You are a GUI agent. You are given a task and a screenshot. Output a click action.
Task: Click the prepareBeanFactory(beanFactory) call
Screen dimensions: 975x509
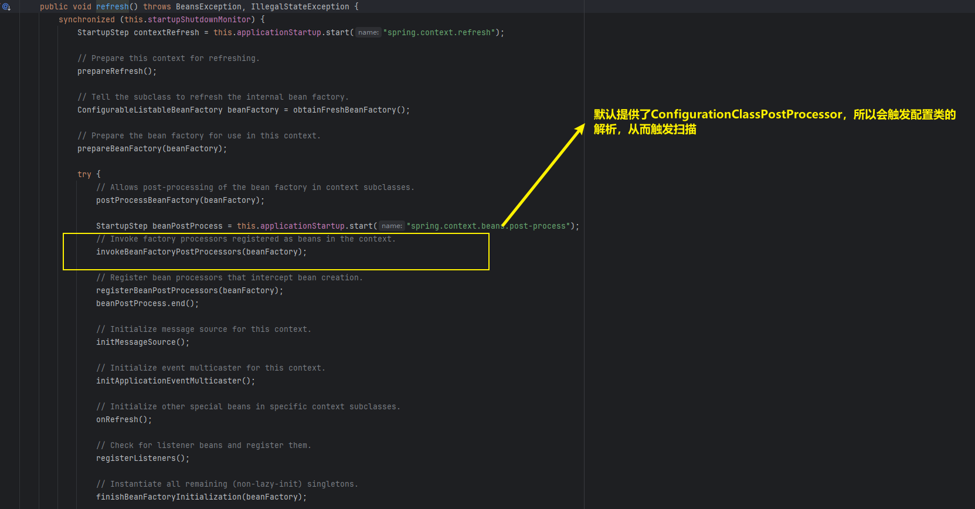point(152,149)
